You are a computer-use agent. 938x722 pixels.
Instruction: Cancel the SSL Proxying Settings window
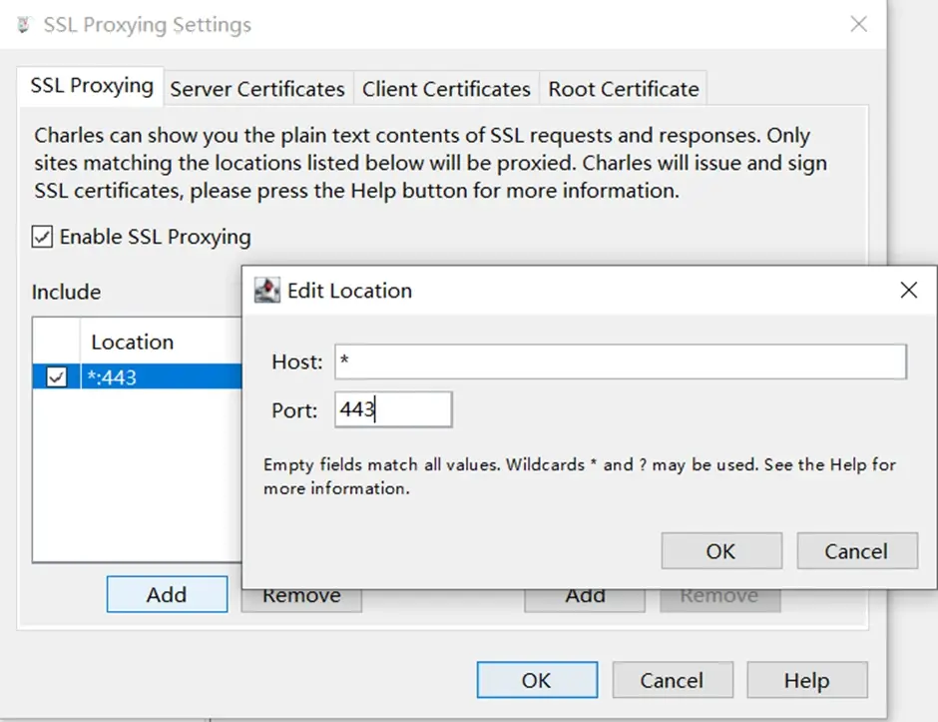pos(672,680)
